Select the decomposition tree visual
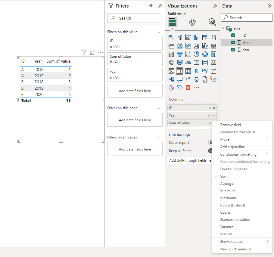 tap(171, 79)
